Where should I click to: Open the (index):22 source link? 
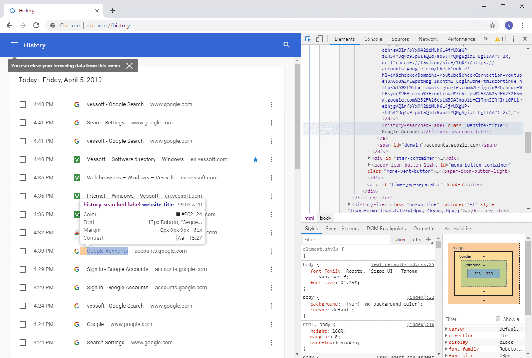coord(421,297)
